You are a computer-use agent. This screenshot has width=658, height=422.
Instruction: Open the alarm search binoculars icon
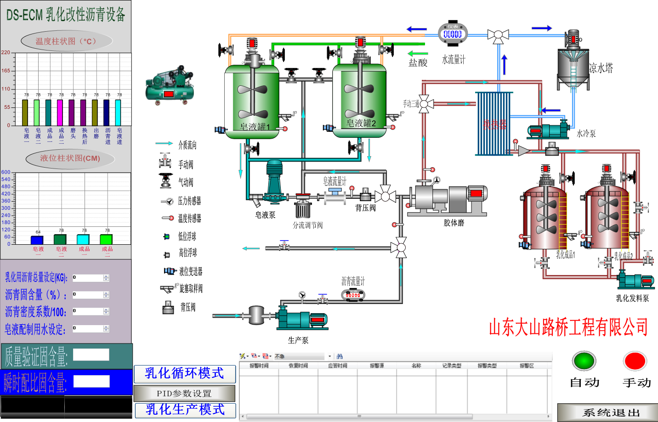[340, 356]
